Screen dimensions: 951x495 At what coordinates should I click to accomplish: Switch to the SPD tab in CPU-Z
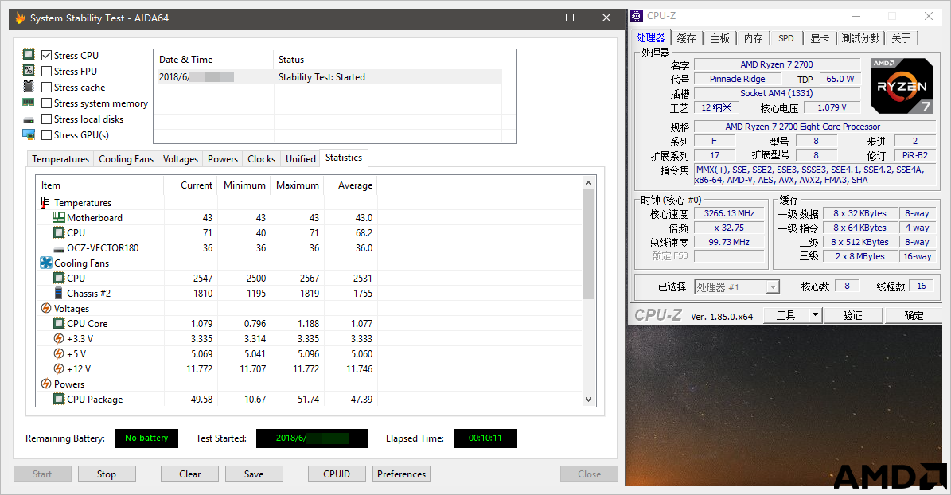(x=786, y=38)
